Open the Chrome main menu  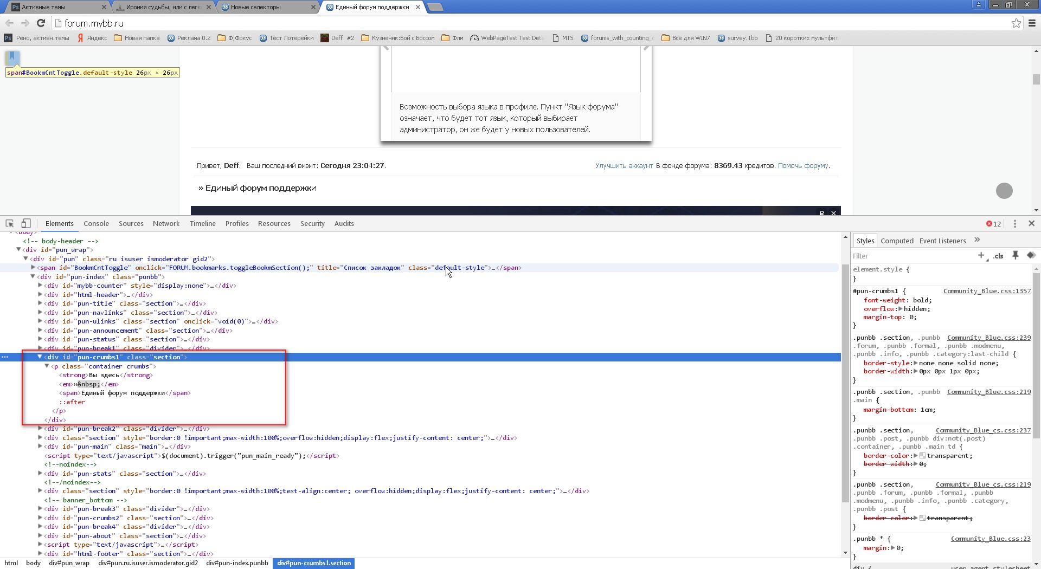tap(1032, 23)
